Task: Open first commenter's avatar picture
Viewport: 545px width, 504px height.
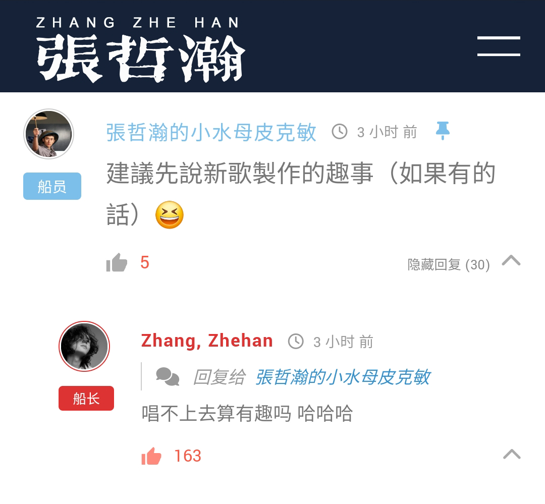Action: click(x=48, y=134)
